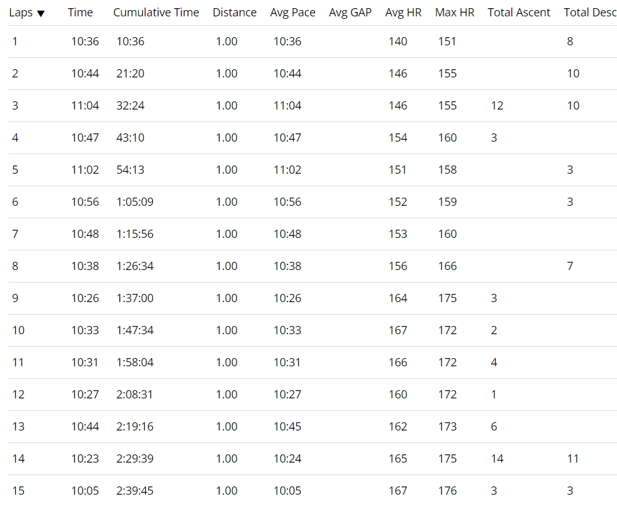This screenshot has height=506, width=617.
Task: Select lap 15 max HR 176
Action: click(447, 491)
